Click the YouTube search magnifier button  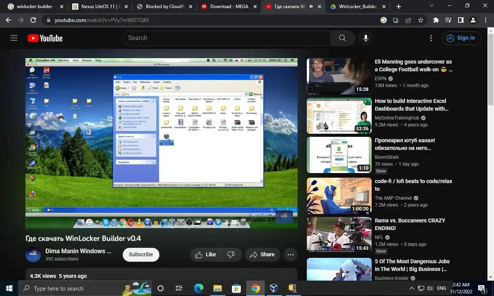point(342,38)
